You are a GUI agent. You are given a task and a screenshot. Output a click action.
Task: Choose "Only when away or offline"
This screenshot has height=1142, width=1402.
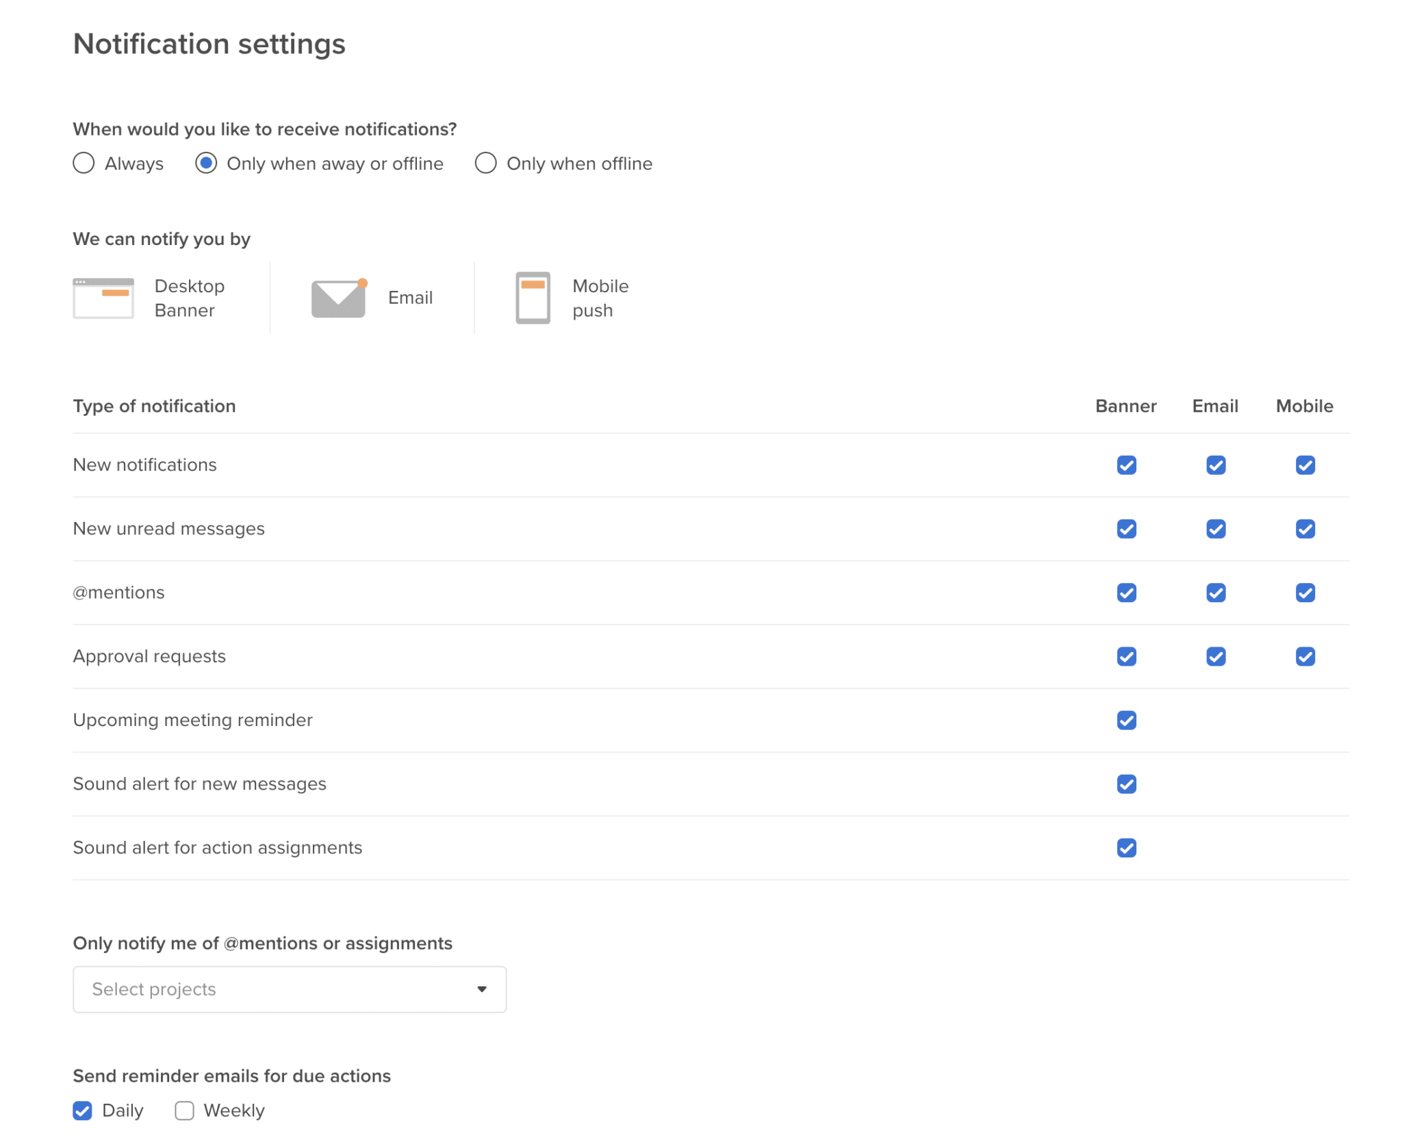206,163
